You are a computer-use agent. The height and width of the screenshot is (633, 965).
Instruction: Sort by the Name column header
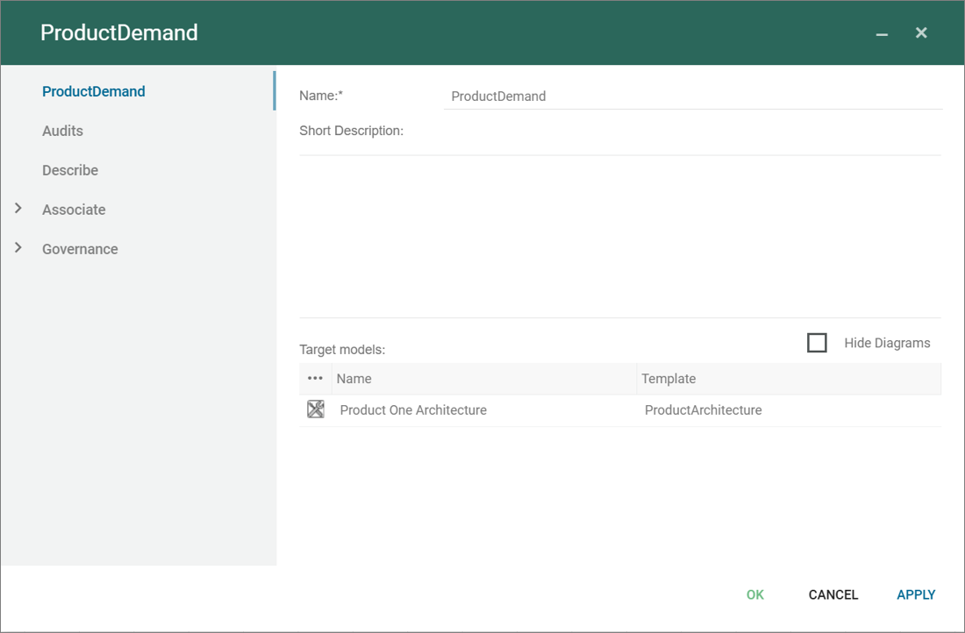pos(354,379)
